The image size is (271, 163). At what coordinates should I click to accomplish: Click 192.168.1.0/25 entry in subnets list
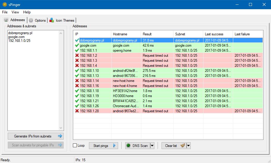tap(19, 41)
